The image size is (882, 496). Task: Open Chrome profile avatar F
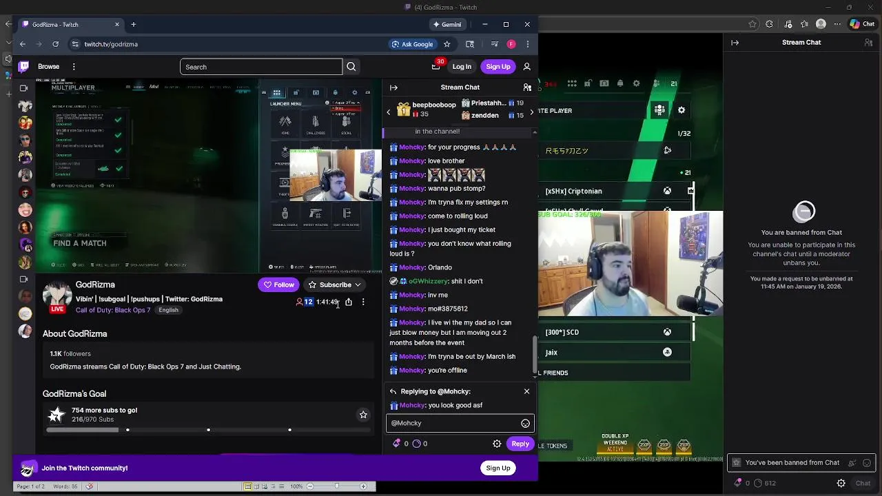[511, 44]
